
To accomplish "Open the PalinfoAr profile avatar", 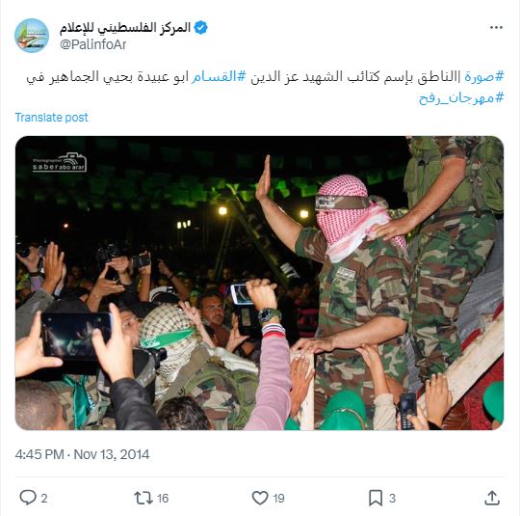I will 32,36.
